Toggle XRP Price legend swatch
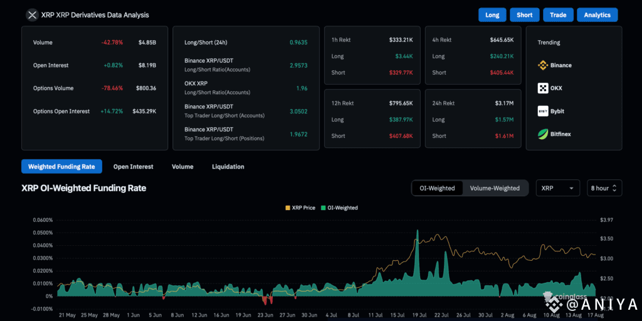This screenshot has height=321, width=642. [x=287, y=208]
